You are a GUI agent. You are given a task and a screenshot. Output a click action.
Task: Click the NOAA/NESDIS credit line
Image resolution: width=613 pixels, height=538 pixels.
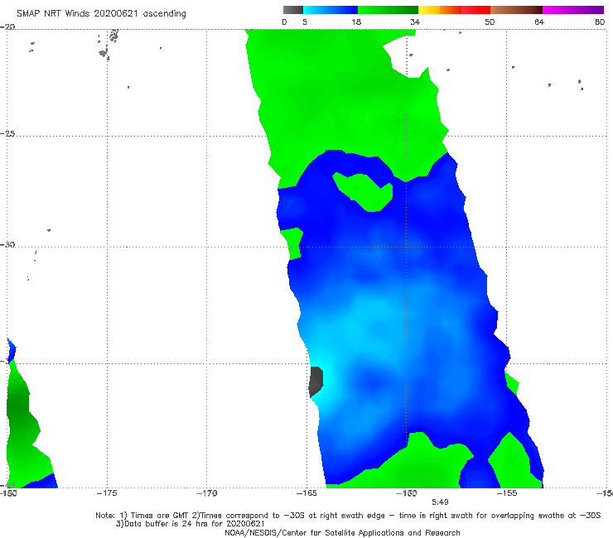pyautogui.click(x=342, y=533)
